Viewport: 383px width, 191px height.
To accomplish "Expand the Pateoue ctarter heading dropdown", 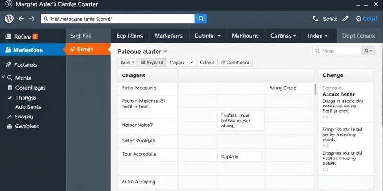I will (x=165, y=51).
